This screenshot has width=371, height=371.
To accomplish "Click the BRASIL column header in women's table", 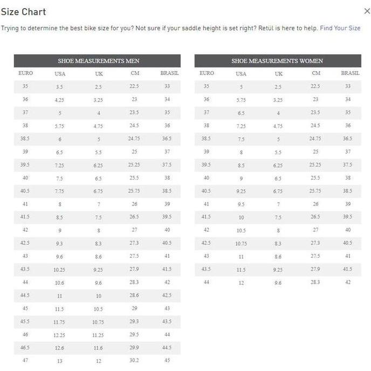I will (350, 73).
